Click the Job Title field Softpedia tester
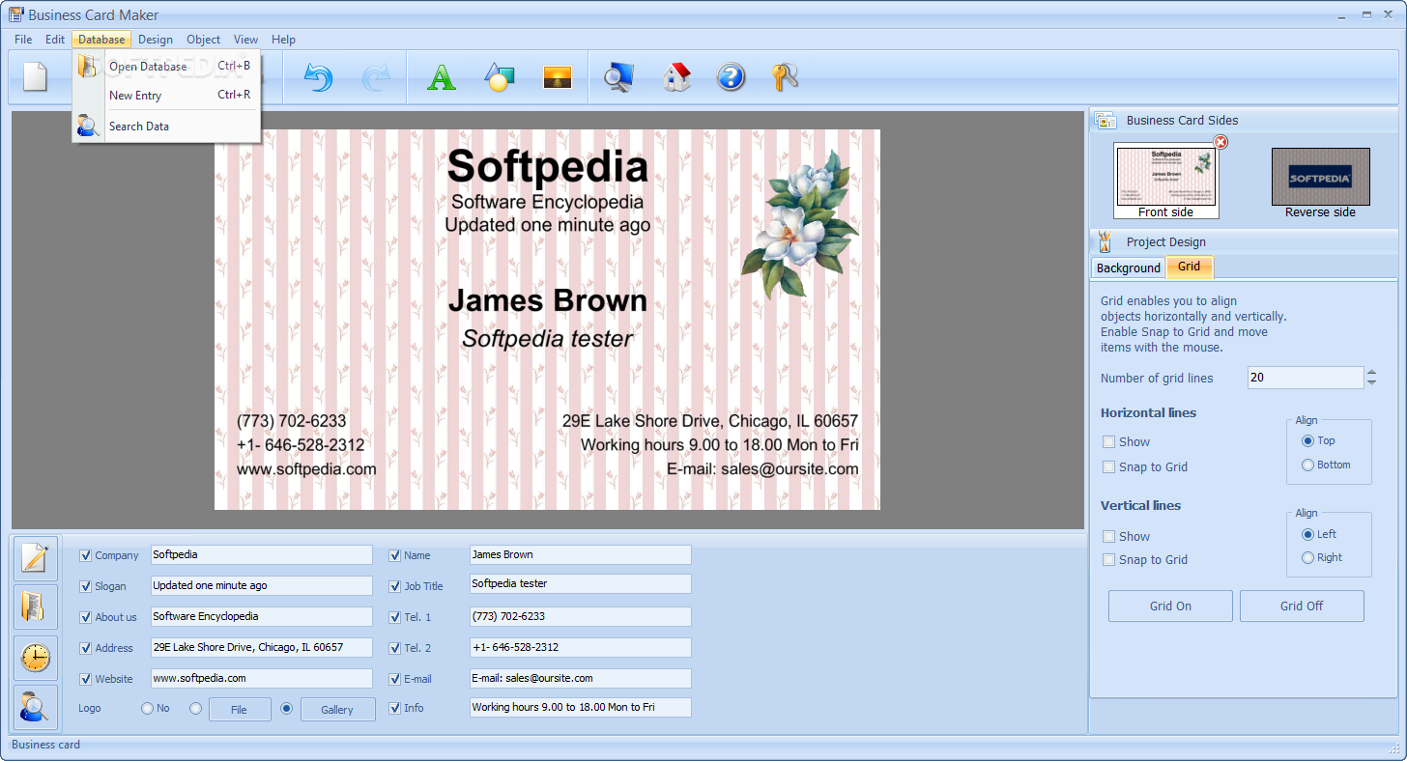The width and height of the screenshot is (1407, 761). click(x=581, y=584)
